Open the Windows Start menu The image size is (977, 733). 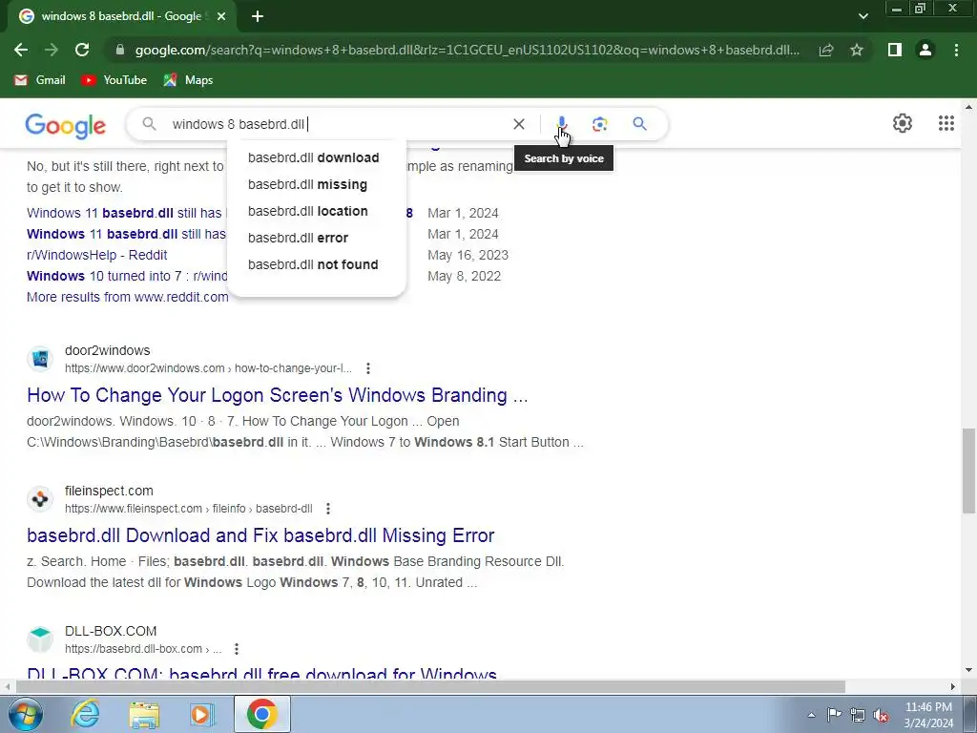click(25, 714)
